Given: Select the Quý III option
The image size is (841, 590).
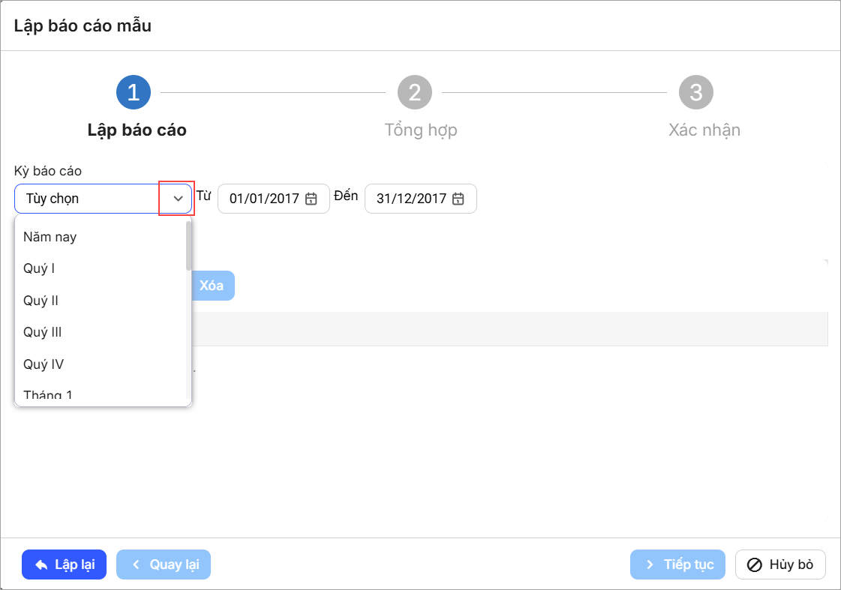Looking at the screenshot, I should [x=43, y=332].
